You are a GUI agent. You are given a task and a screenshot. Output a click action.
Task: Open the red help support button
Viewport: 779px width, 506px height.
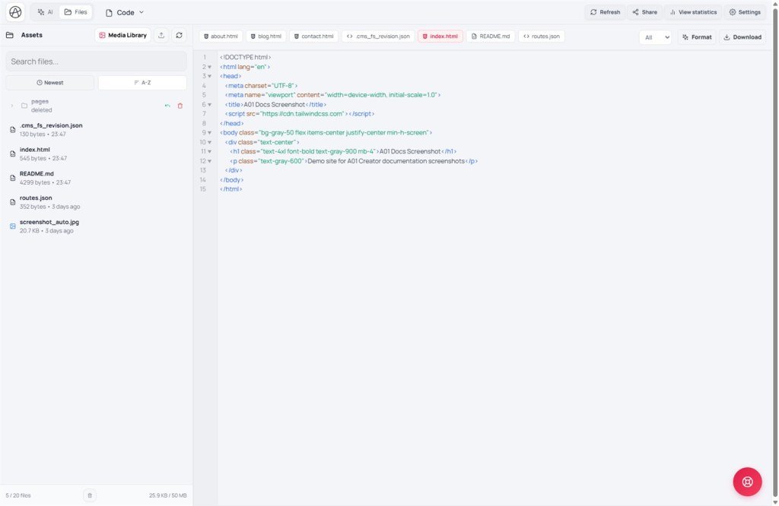point(747,482)
